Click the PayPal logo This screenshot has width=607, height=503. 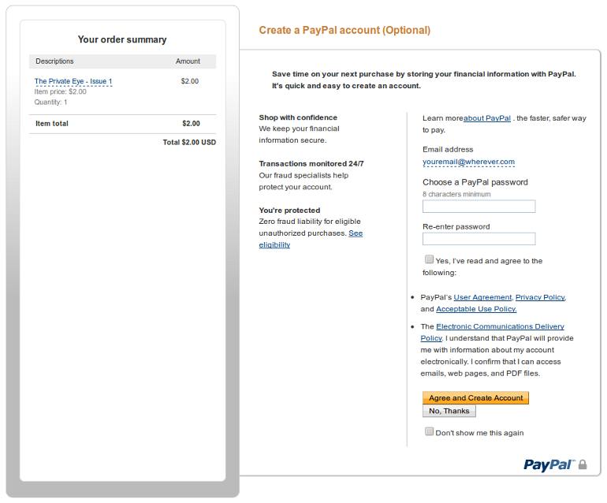coord(549,465)
